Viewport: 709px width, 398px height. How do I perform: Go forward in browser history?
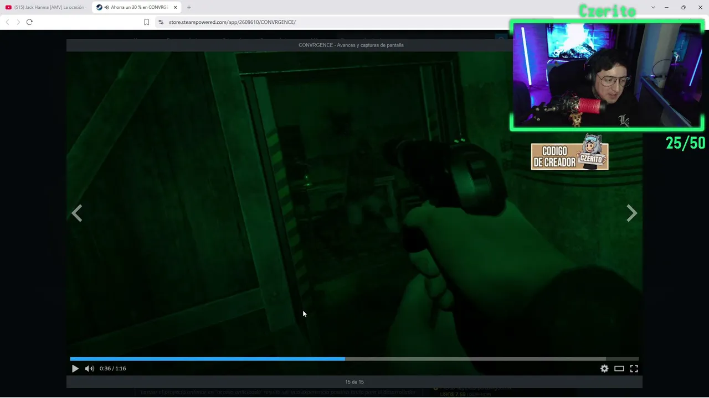click(x=18, y=22)
